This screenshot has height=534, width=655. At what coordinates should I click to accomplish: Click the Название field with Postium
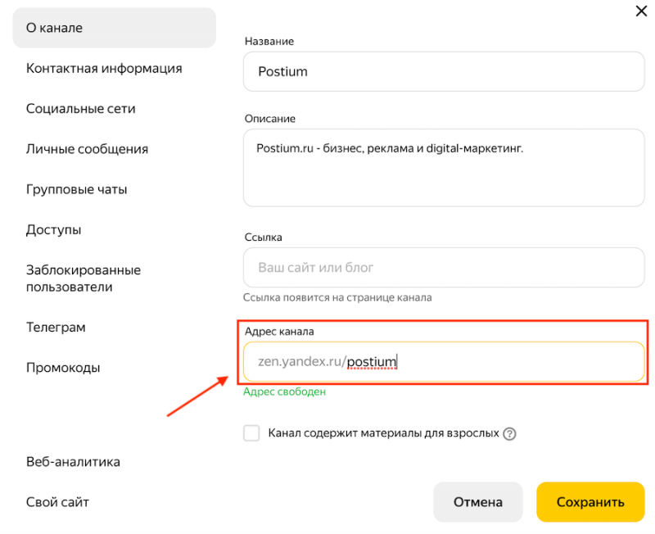coord(444,71)
